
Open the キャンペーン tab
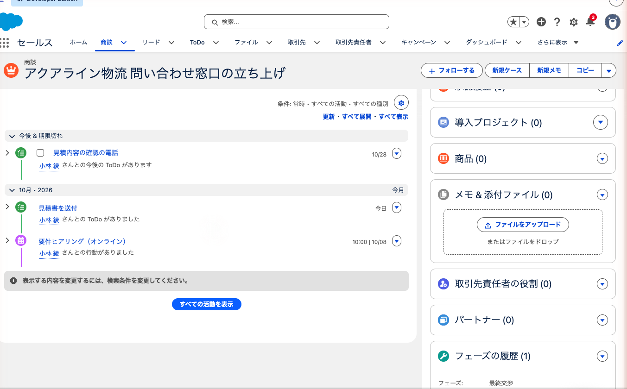[418, 42]
